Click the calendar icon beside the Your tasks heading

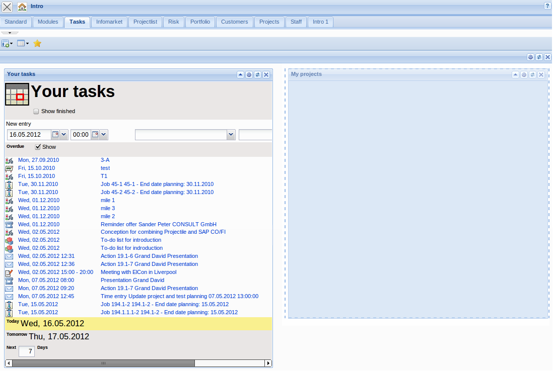point(17,94)
